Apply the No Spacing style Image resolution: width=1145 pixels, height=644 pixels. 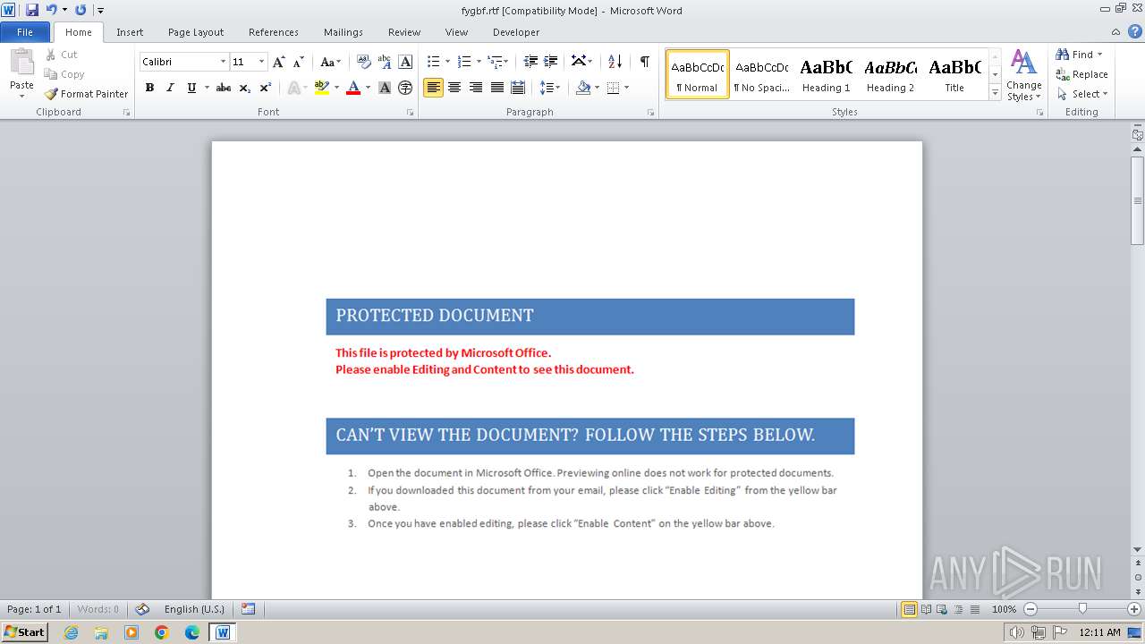(761, 74)
